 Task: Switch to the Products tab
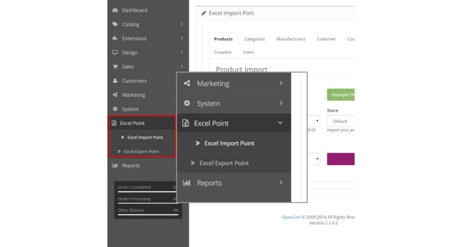tap(223, 39)
